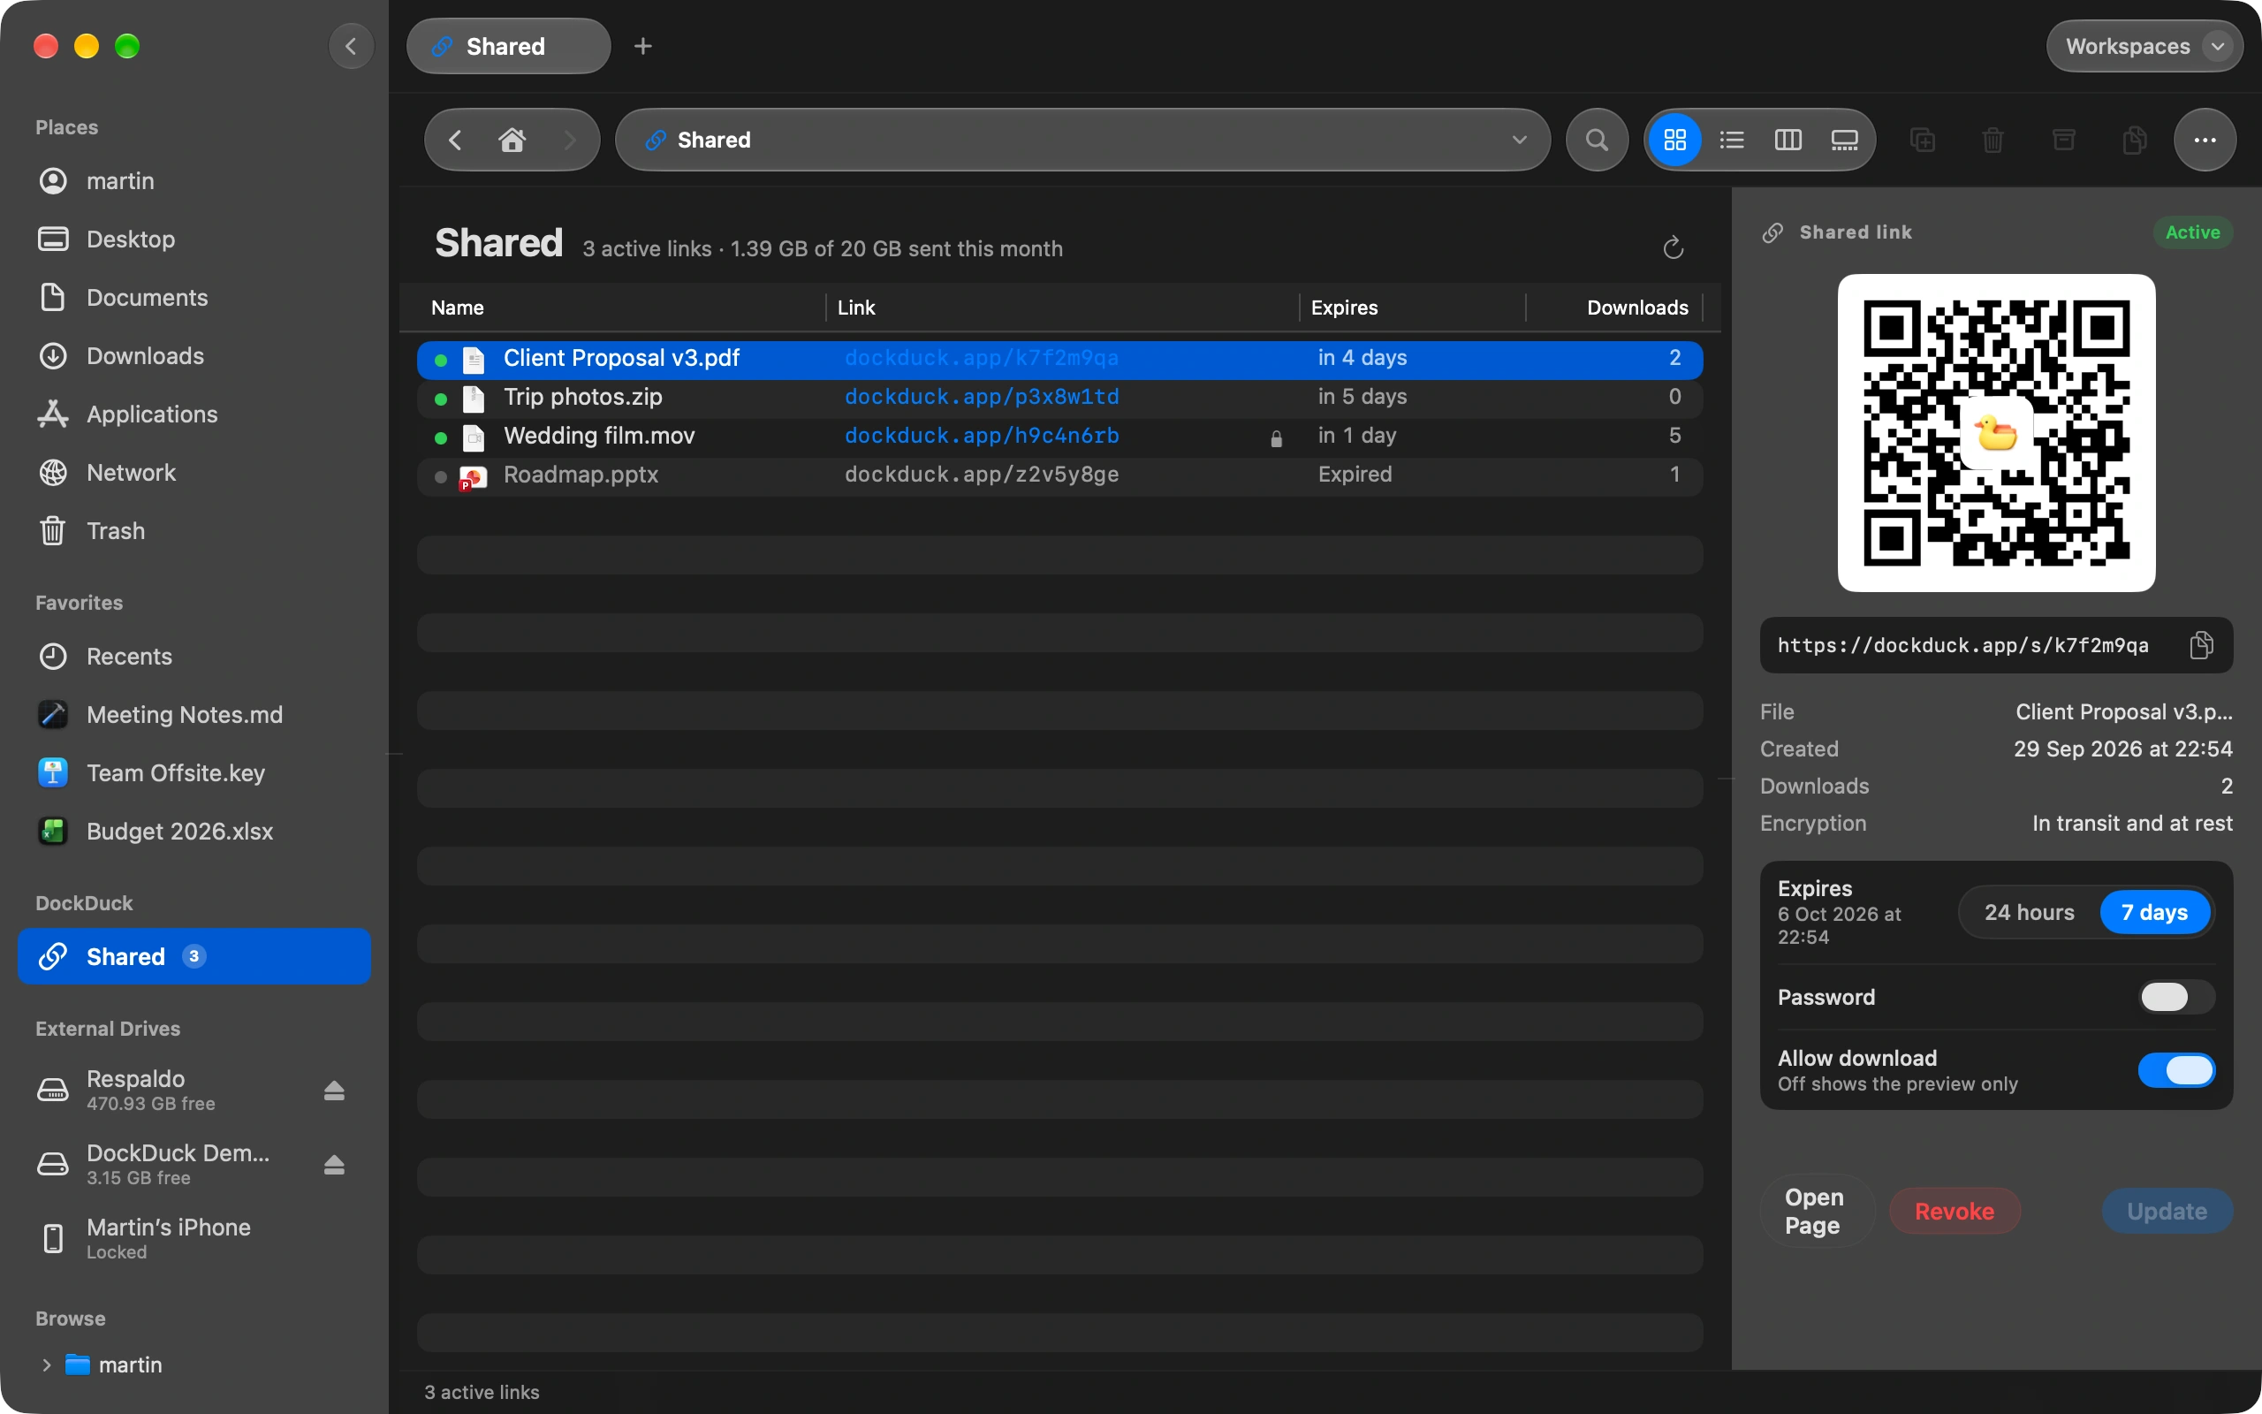This screenshot has height=1414, width=2262.
Task: Open Budget 2026.xlsx in Favorites
Action: pyautogui.click(x=194, y=832)
